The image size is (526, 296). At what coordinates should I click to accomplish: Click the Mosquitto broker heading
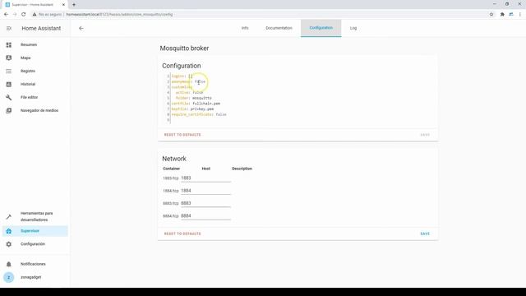coord(184,49)
